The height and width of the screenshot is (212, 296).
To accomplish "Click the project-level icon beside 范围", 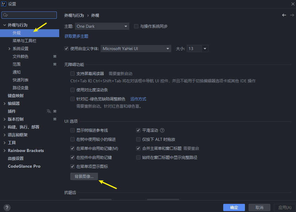I will [55, 64].
